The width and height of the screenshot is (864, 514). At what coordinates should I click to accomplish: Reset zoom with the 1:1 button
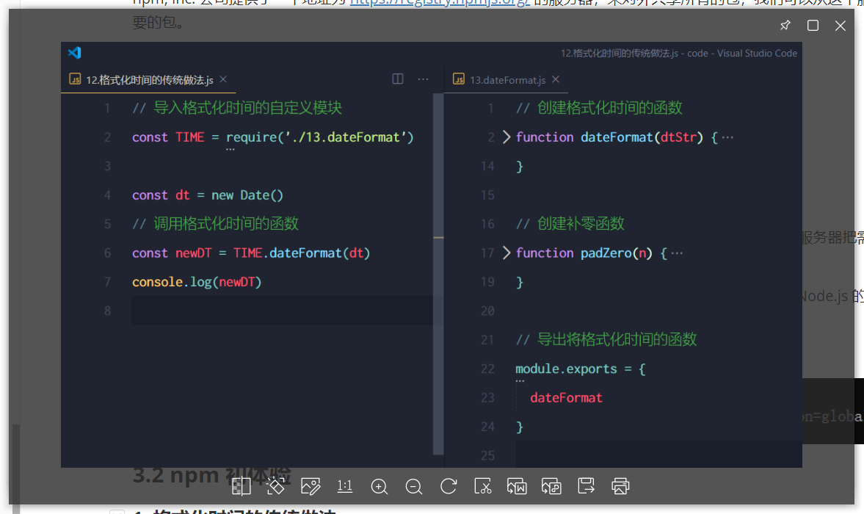pyautogui.click(x=345, y=486)
